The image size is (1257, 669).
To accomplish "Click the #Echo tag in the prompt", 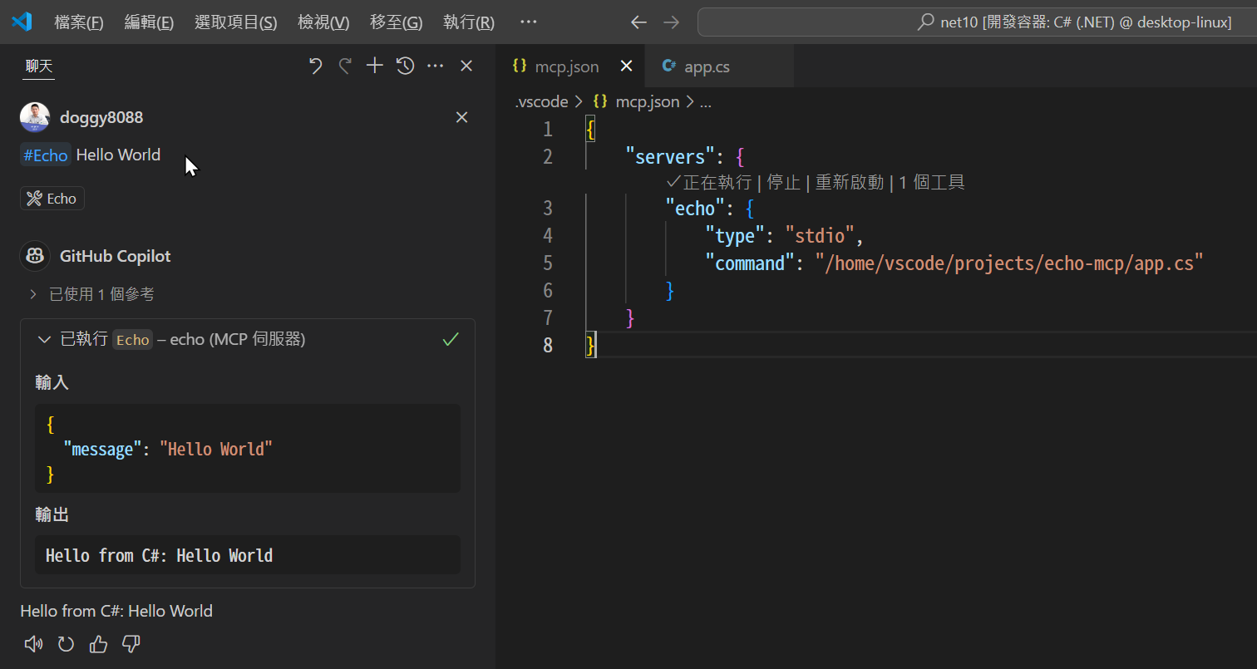I will coord(45,155).
